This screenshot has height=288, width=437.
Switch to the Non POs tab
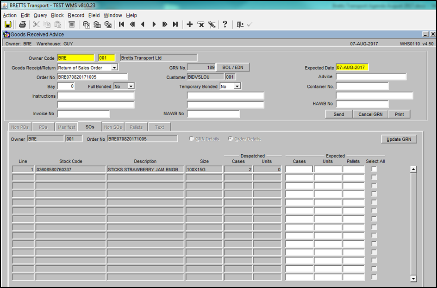click(x=20, y=127)
